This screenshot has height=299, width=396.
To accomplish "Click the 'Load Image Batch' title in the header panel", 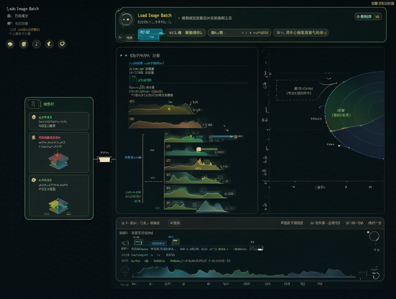I will coord(155,15).
